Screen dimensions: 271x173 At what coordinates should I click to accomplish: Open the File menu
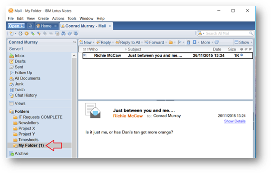pos(11,19)
